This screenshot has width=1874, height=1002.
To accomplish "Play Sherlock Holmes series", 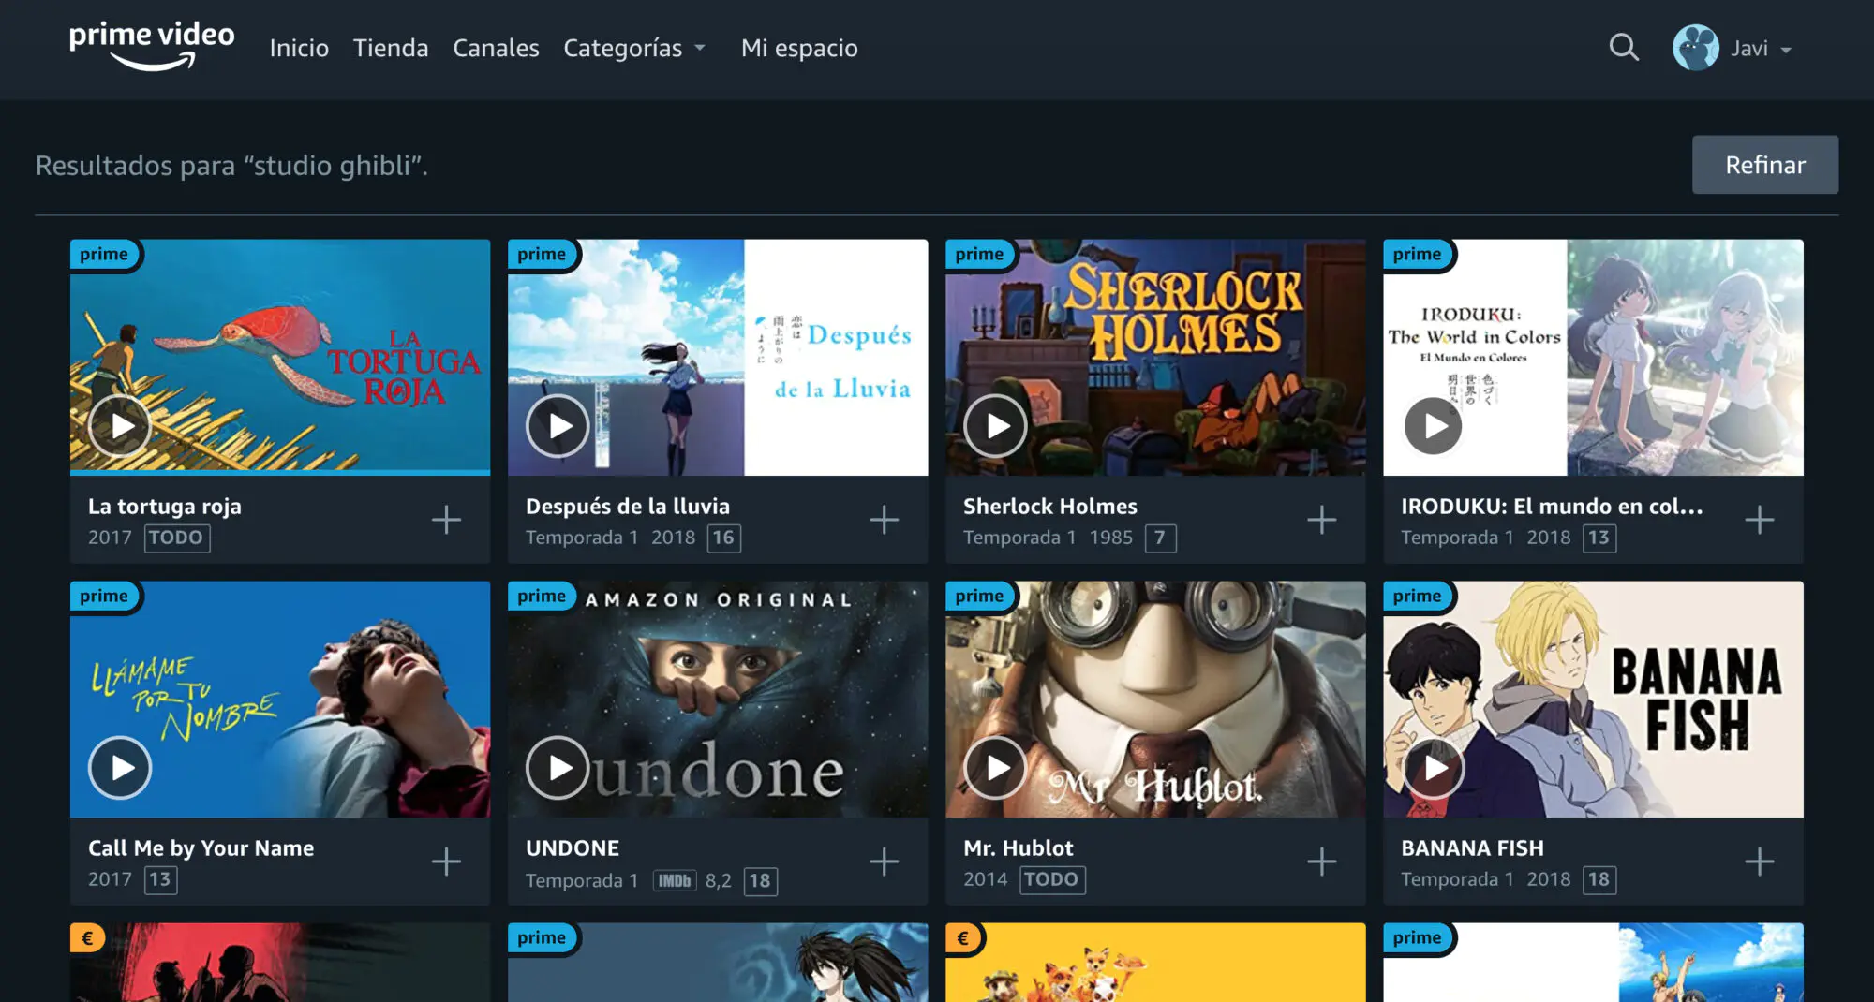I will (x=995, y=426).
